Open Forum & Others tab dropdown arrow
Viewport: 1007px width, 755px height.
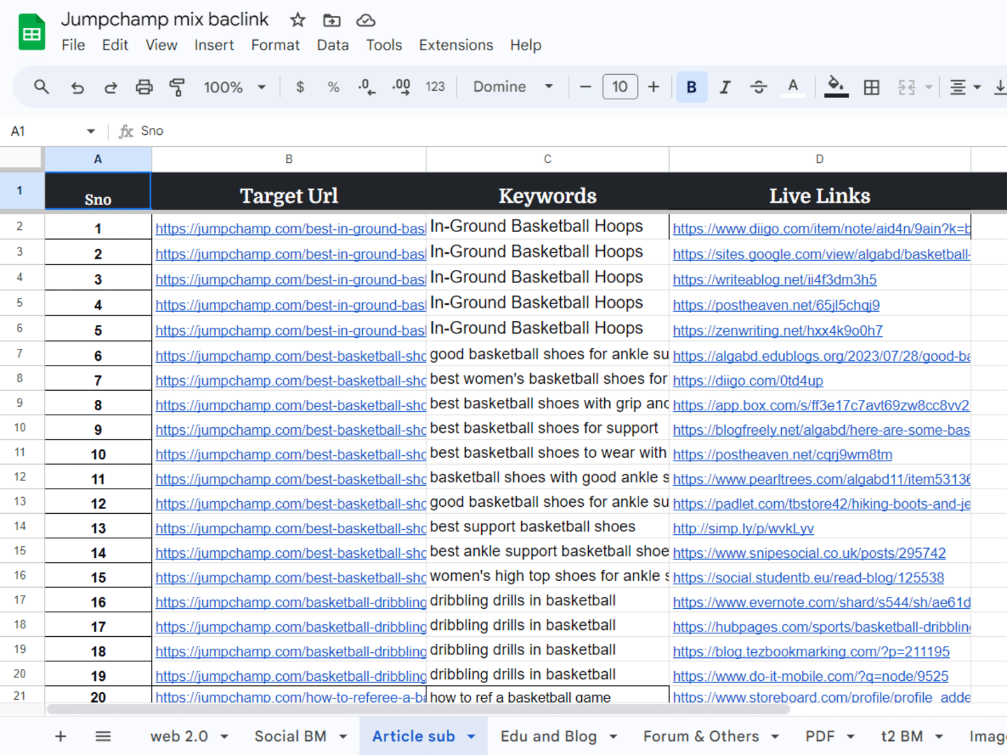click(775, 737)
